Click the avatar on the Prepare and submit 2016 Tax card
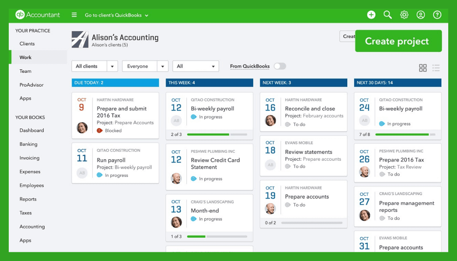The height and width of the screenshot is (261, 457). 82,127
